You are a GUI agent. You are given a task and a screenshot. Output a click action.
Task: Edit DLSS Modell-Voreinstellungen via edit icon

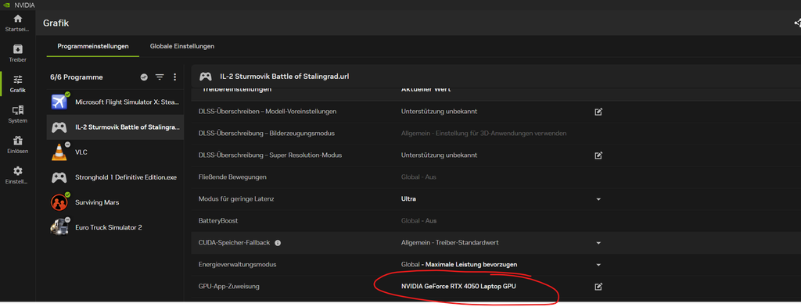point(598,112)
